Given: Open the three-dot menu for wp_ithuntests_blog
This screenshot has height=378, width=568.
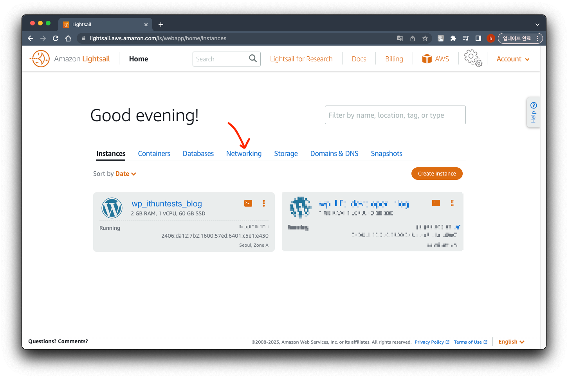Looking at the screenshot, I should click(x=264, y=203).
